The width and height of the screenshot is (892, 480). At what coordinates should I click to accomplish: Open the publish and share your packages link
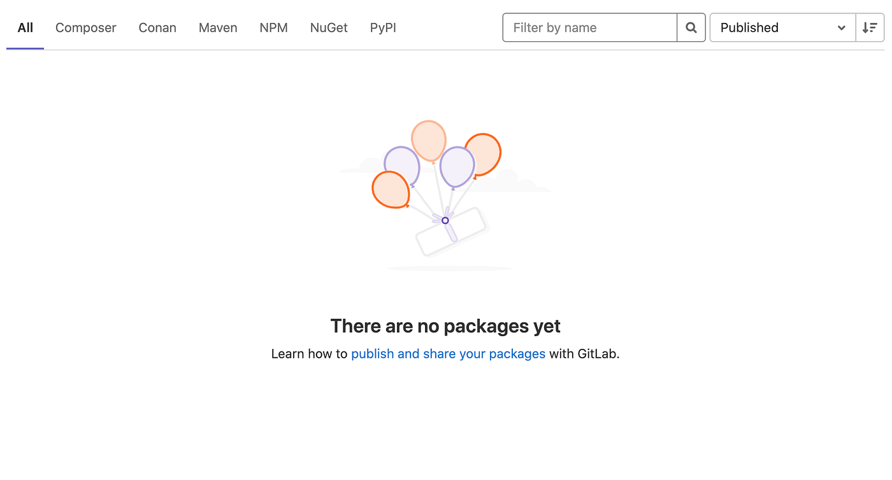click(x=449, y=354)
